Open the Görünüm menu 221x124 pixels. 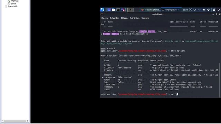134,18
